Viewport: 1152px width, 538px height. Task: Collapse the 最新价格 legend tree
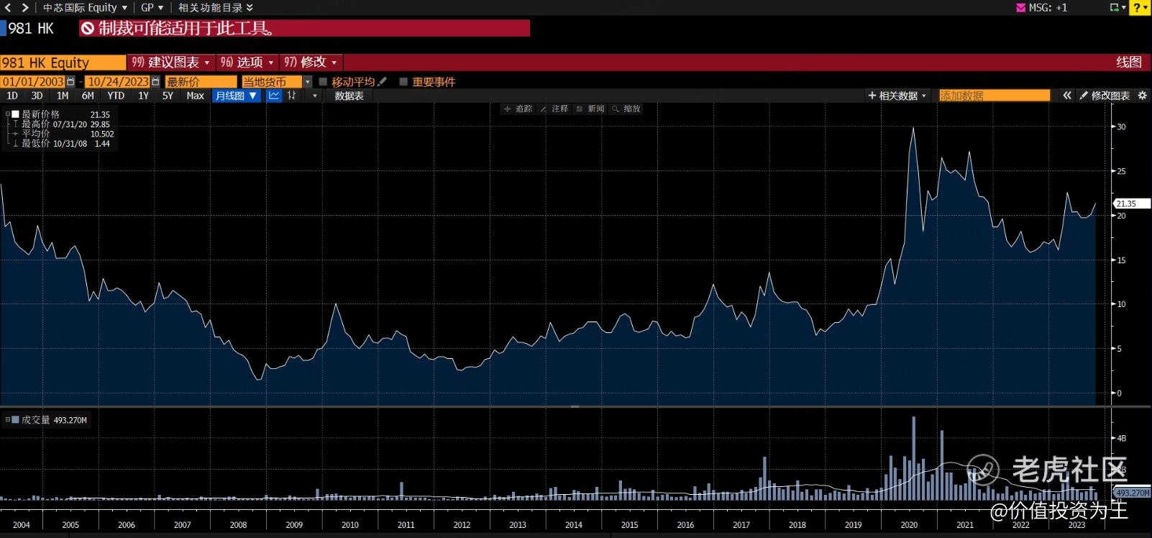pos(8,114)
